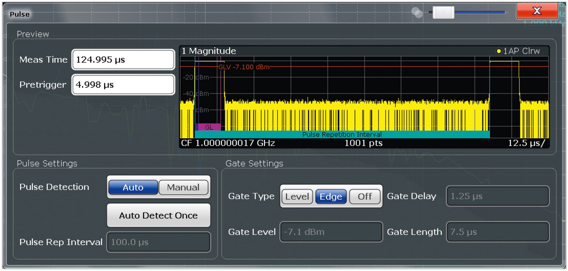
Task: Click the Meas Time input field
Action: [123, 60]
